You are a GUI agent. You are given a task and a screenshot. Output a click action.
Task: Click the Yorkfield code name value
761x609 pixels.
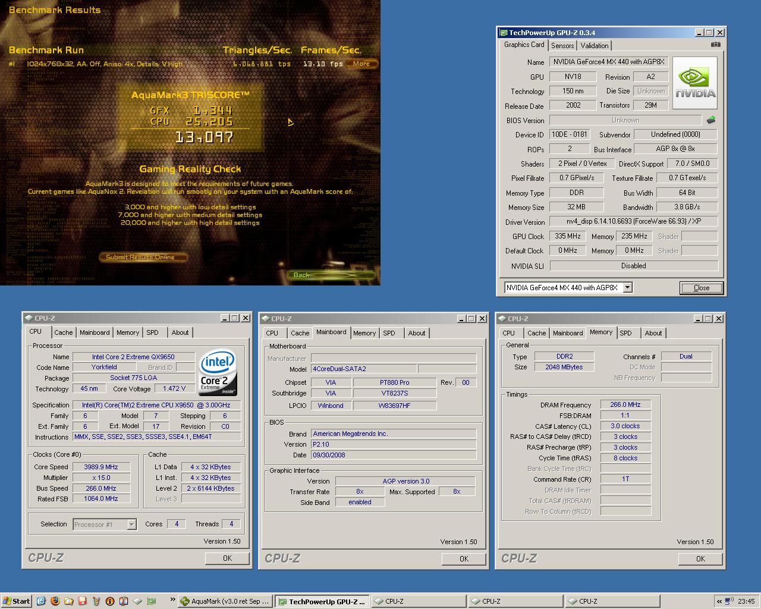click(x=104, y=367)
